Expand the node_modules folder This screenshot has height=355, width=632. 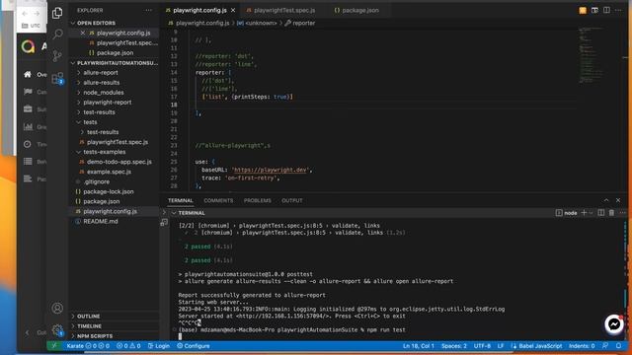click(x=104, y=92)
